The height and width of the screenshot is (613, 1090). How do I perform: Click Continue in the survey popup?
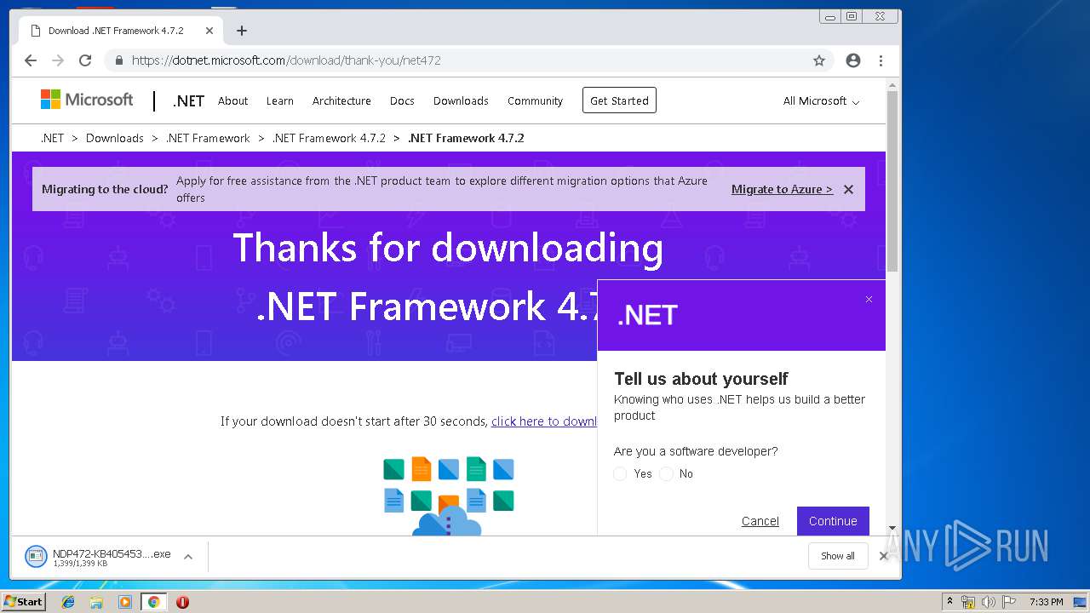(x=833, y=521)
